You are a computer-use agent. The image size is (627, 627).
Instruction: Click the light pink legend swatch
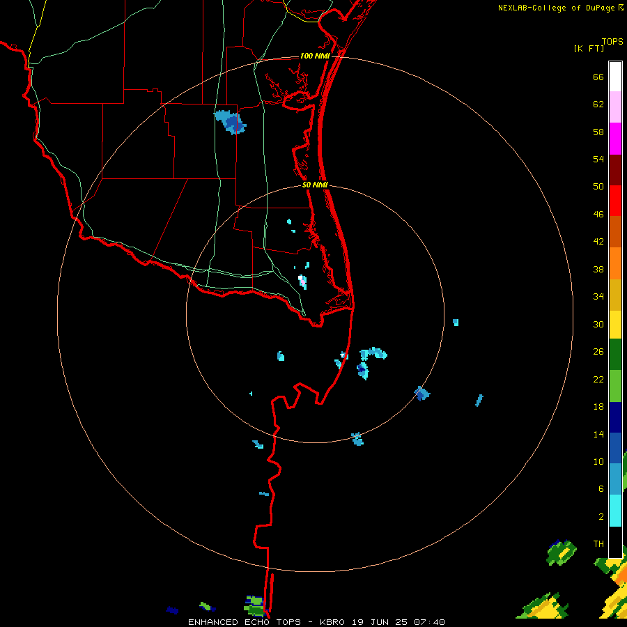click(615, 107)
